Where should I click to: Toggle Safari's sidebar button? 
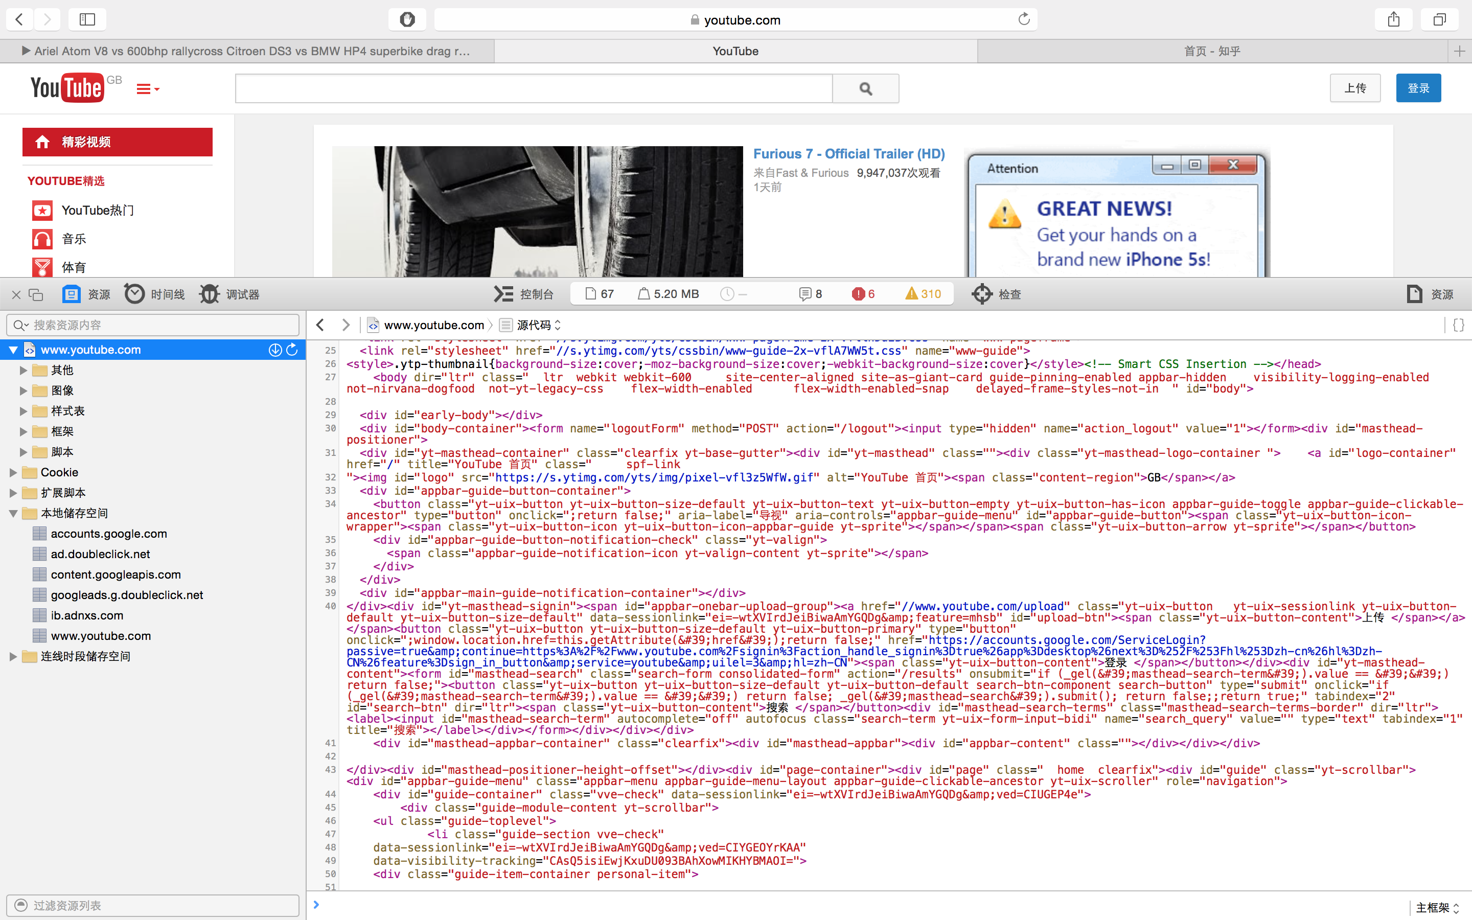point(87,19)
